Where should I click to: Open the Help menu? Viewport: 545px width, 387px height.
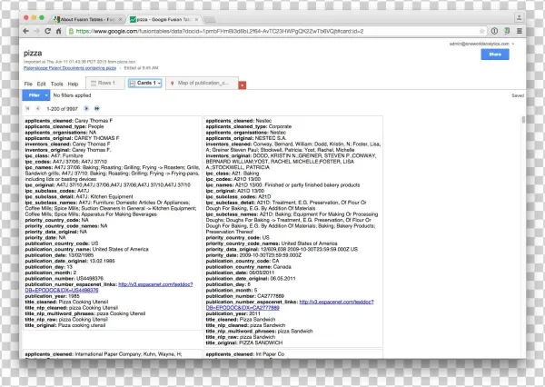(73, 84)
